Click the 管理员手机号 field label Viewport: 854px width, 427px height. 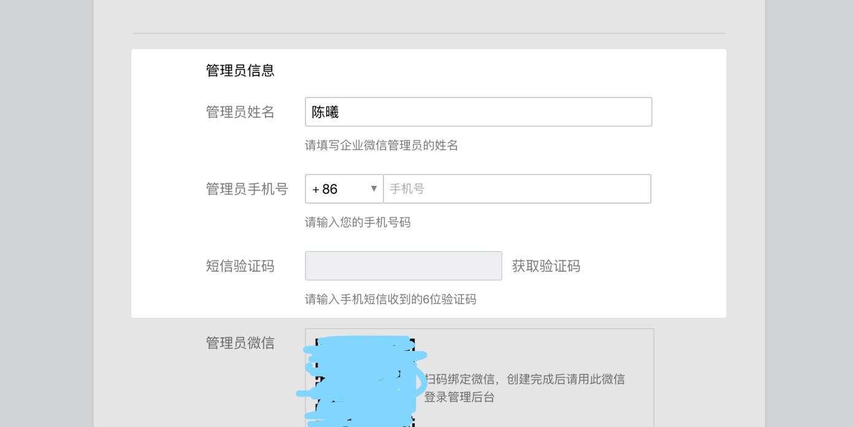coord(247,189)
